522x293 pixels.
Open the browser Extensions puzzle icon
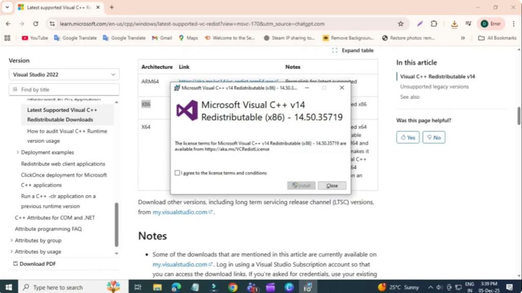click(434, 23)
